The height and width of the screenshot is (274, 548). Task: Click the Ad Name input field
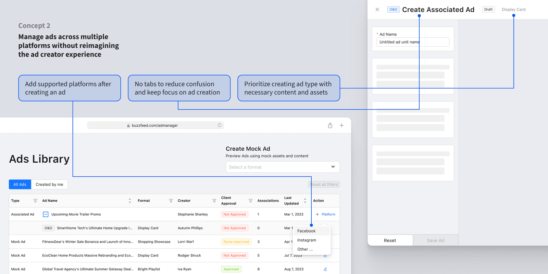click(413, 42)
